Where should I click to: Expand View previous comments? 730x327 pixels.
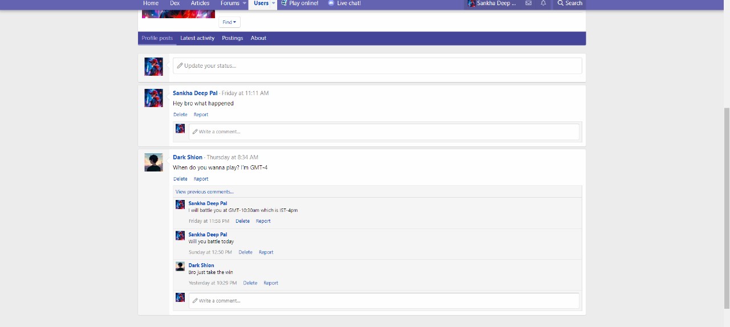[205, 192]
